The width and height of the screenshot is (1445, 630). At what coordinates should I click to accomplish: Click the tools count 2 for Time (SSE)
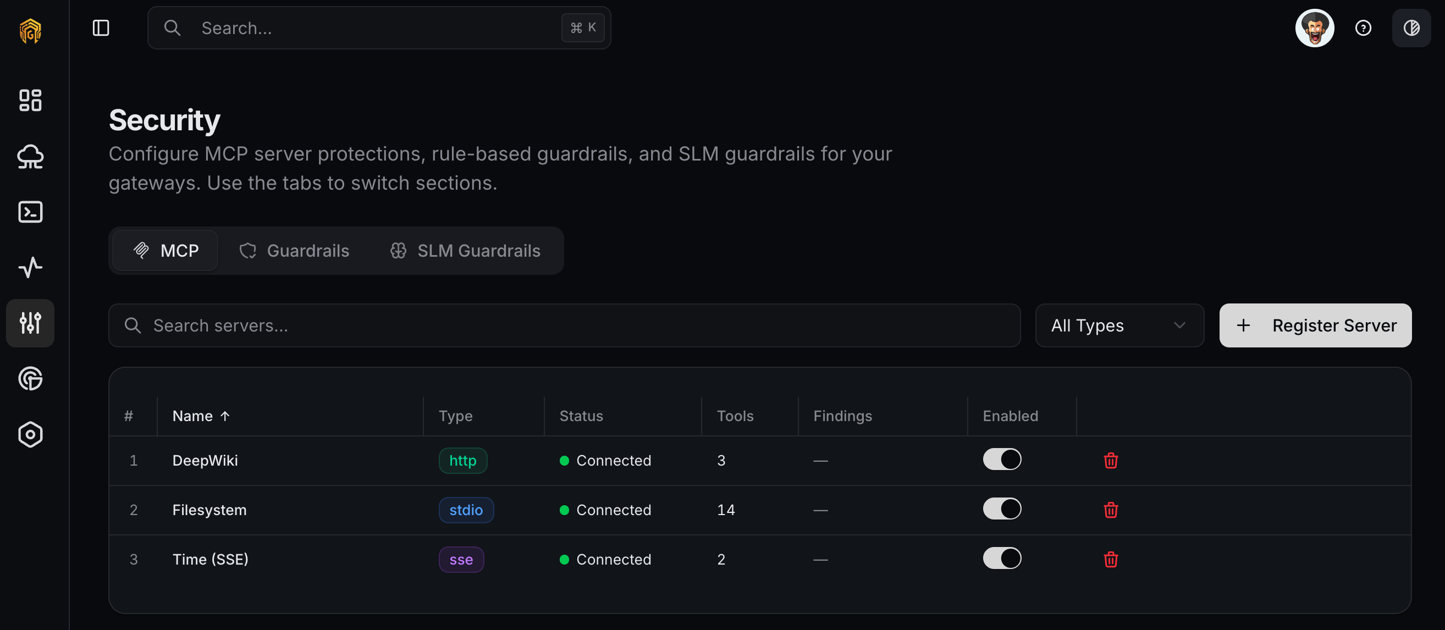(x=721, y=559)
